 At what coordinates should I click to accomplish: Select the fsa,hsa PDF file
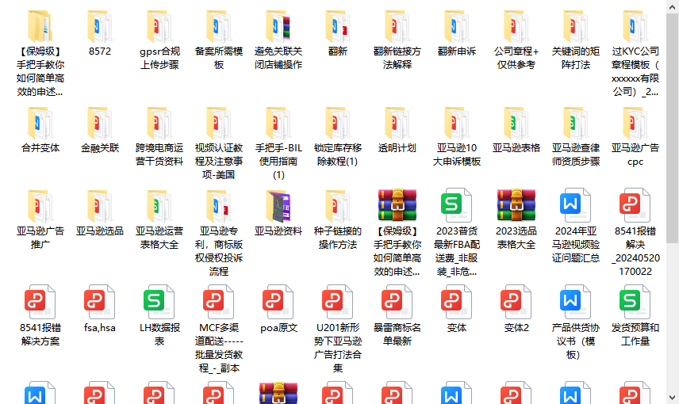[x=100, y=302]
